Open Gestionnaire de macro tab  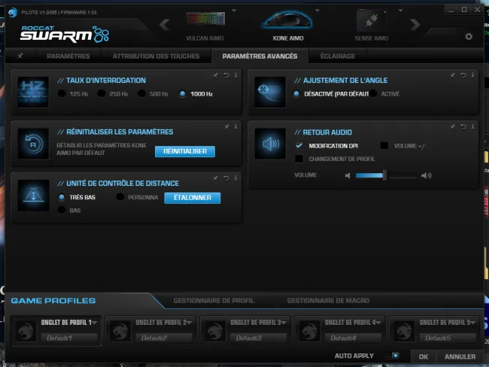tap(328, 301)
